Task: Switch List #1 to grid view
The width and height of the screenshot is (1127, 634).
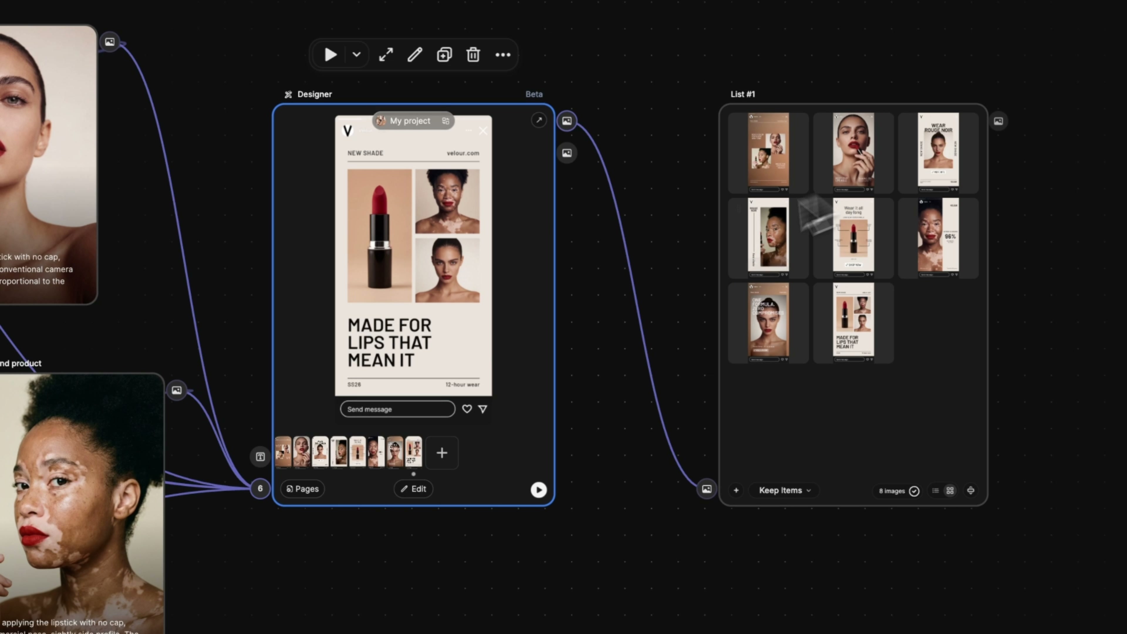Action: (x=950, y=490)
